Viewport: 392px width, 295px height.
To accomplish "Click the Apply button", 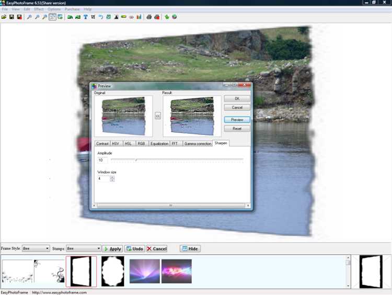I will pos(112,249).
